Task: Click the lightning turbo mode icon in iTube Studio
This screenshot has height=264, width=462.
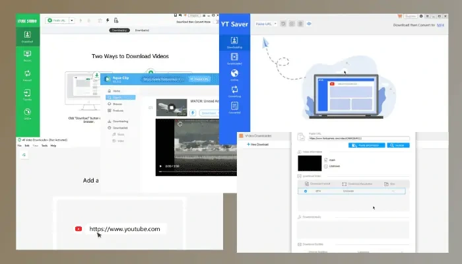Action: click(x=108, y=20)
